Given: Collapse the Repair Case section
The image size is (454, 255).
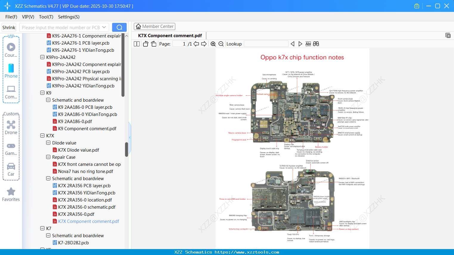Looking at the screenshot, I should click(x=48, y=157).
